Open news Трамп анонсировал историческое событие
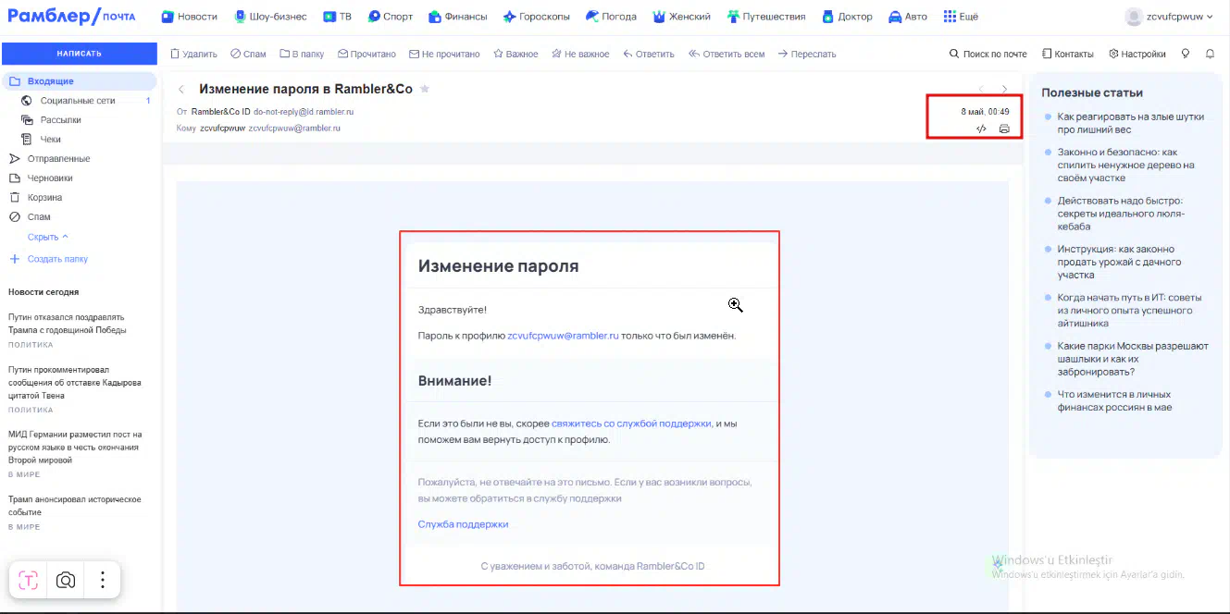 click(75, 506)
